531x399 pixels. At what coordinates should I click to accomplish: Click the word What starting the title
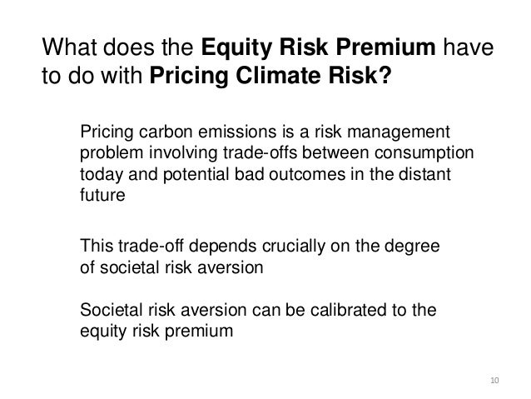tap(69, 47)
